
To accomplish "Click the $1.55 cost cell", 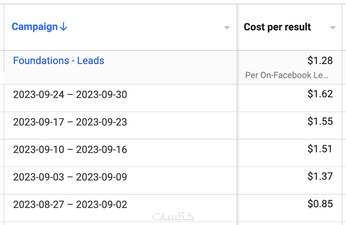I will tap(320, 122).
